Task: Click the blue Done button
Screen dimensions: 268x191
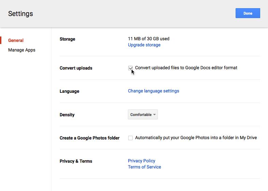Action: (248, 13)
